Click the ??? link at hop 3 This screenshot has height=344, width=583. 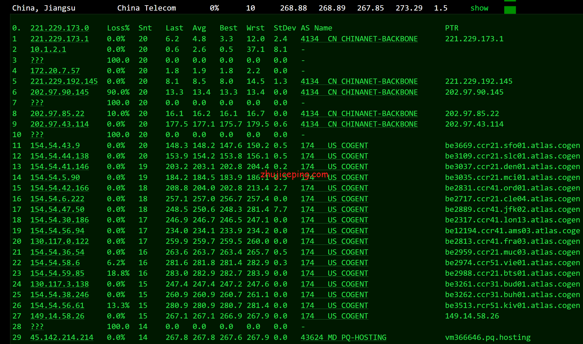click(x=37, y=60)
